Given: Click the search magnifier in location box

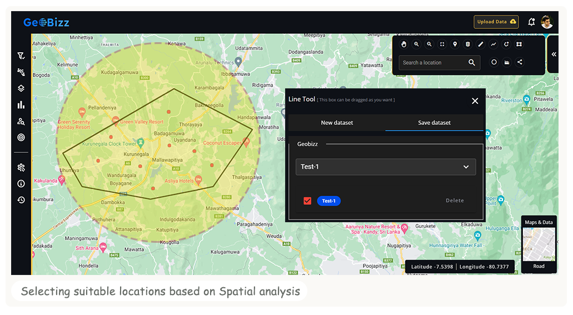Looking at the screenshot, I should click(x=472, y=62).
